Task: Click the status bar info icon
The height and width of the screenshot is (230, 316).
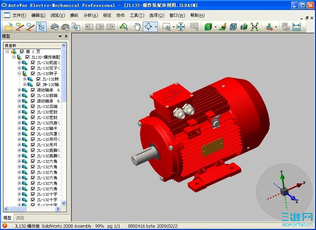Action: click(x=4, y=226)
